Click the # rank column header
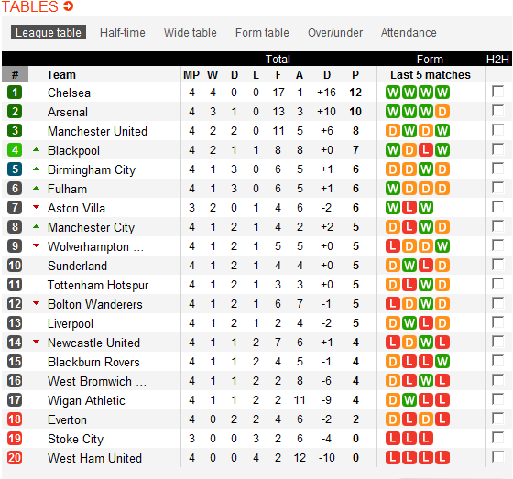 click(x=15, y=74)
